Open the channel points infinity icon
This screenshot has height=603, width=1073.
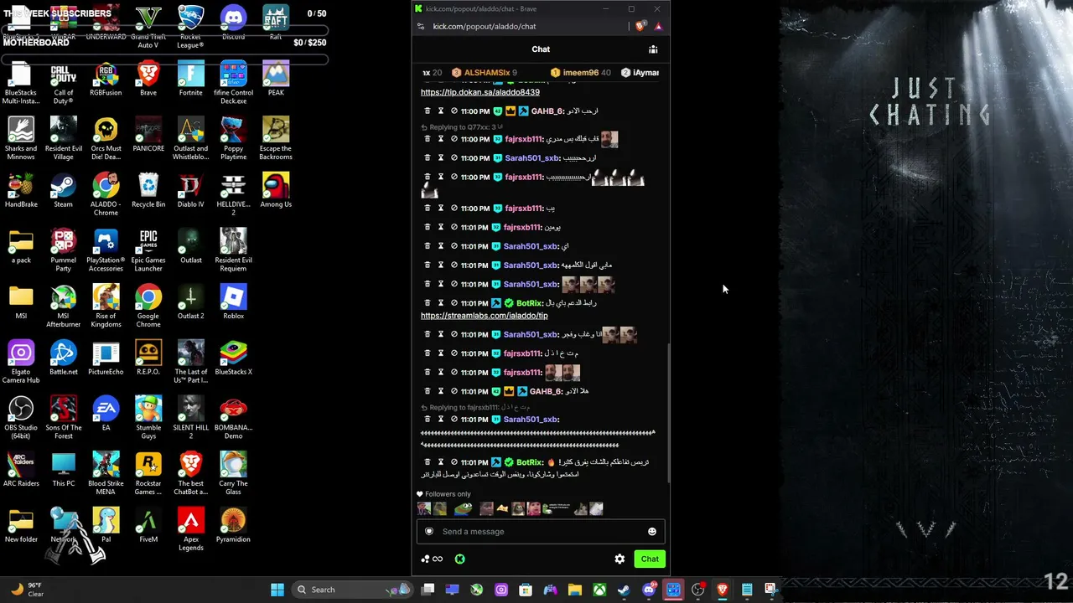tap(432, 559)
